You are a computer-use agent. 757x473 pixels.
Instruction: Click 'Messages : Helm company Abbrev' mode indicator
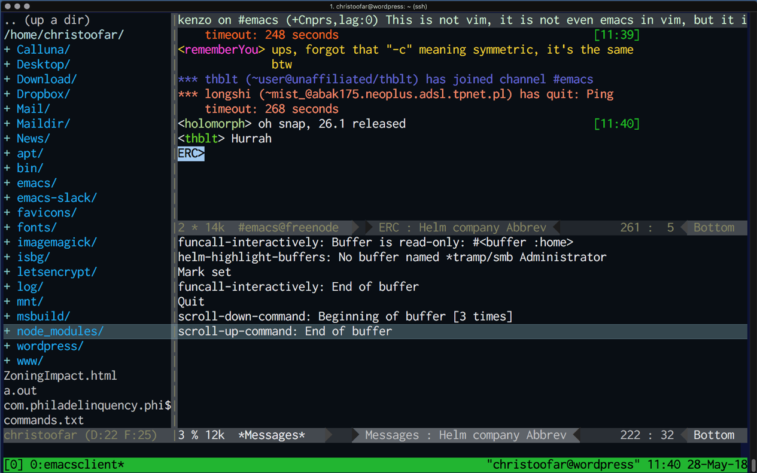[466, 435]
